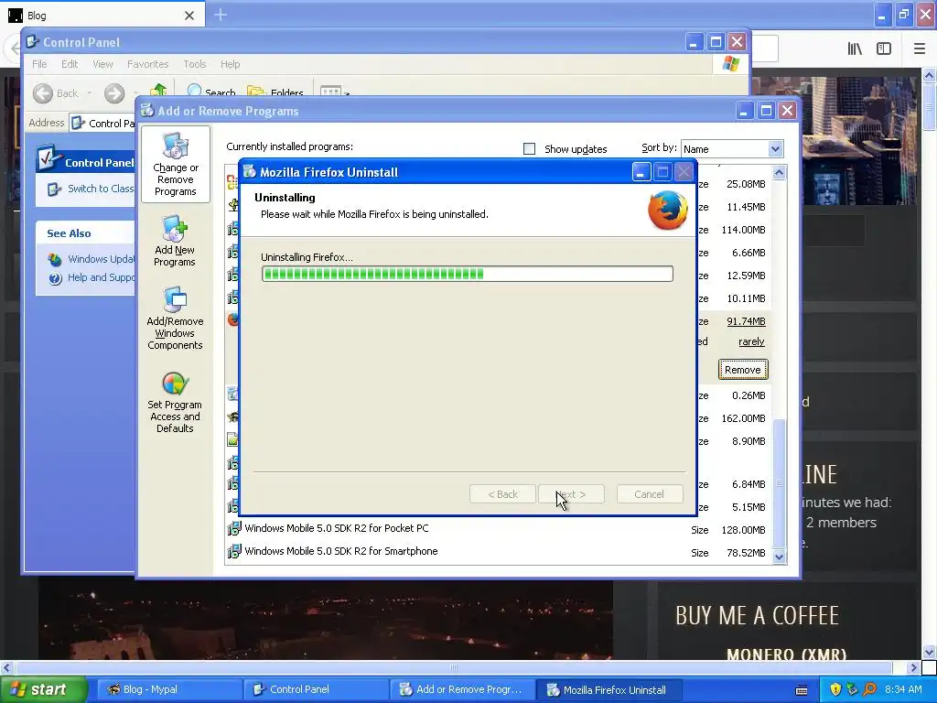937x703 pixels.
Task: Select the Blog browser tab
Action: (x=102, y=15)
